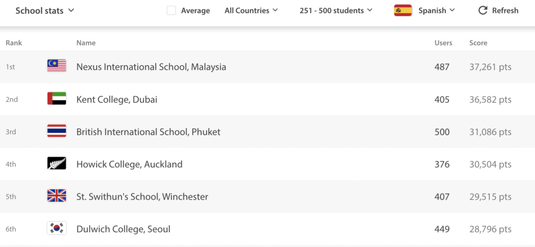Viewport: 535px width, 247px height.
Task: Sort by the Users column header
Action: 443,43
